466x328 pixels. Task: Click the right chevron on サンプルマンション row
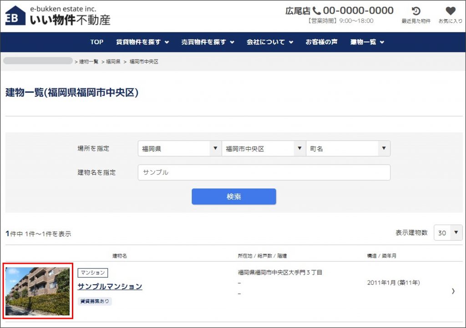[x=453, y=291]
